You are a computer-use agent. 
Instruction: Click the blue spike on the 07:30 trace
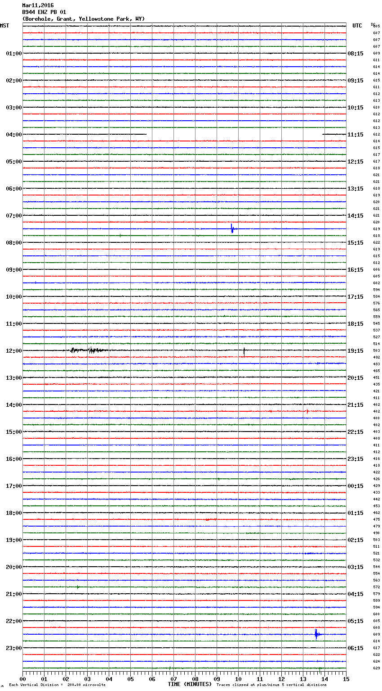[232, 228]
